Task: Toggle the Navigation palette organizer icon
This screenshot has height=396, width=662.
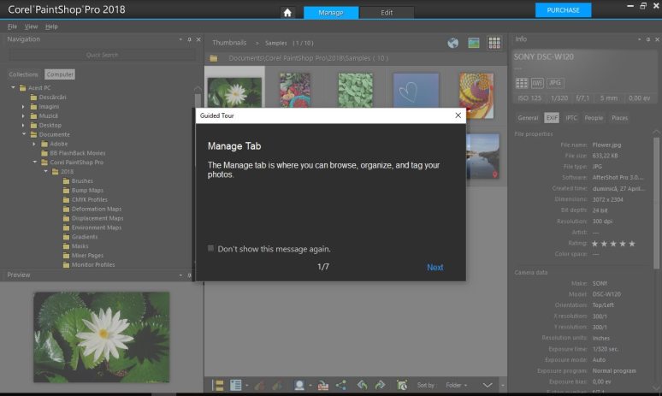Action: tap(218, 385)
